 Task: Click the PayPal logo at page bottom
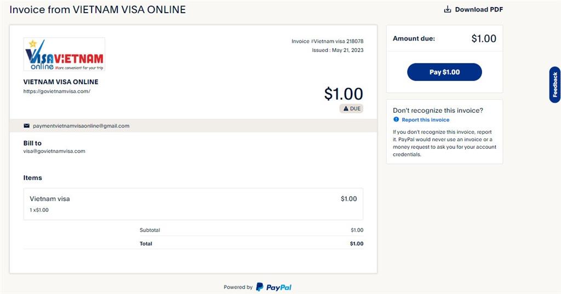coord(274,287)
